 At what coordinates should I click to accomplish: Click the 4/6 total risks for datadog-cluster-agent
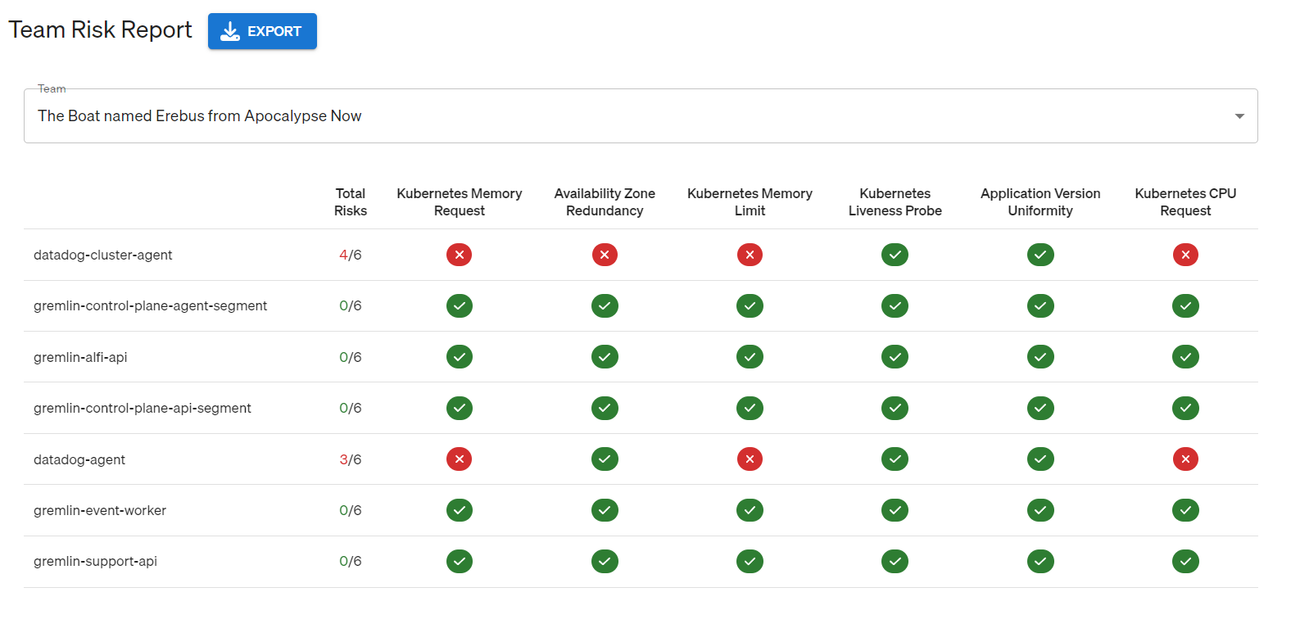[x=351, y=255]
